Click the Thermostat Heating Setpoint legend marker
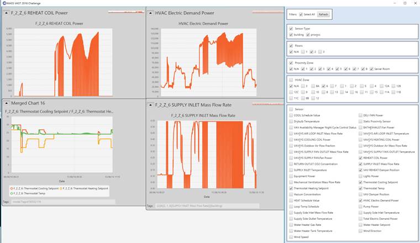The image size is (420, 243). pos(59,188)
